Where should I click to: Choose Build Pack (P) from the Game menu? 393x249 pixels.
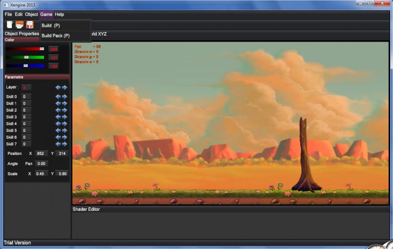point(65,36)
